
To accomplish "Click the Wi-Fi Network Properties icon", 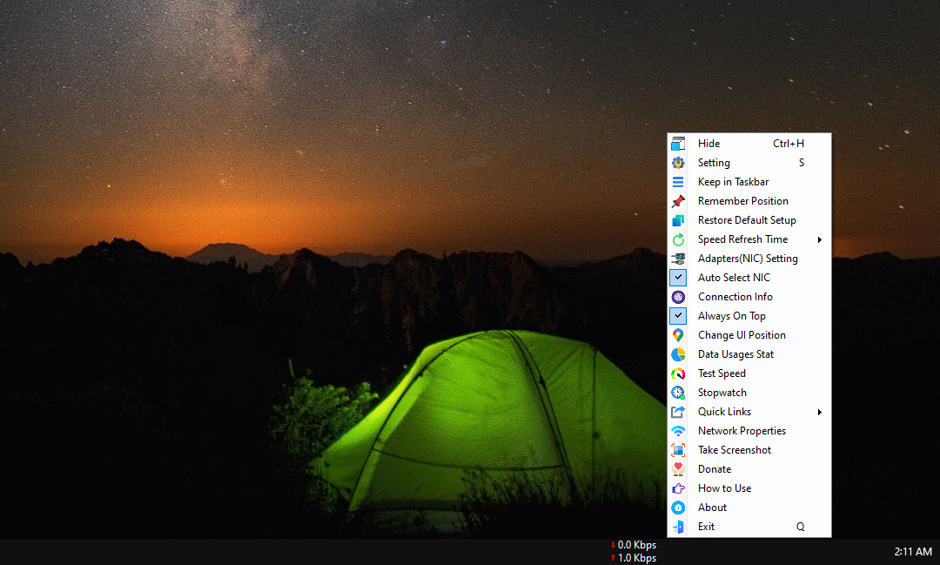I will 678,431.
